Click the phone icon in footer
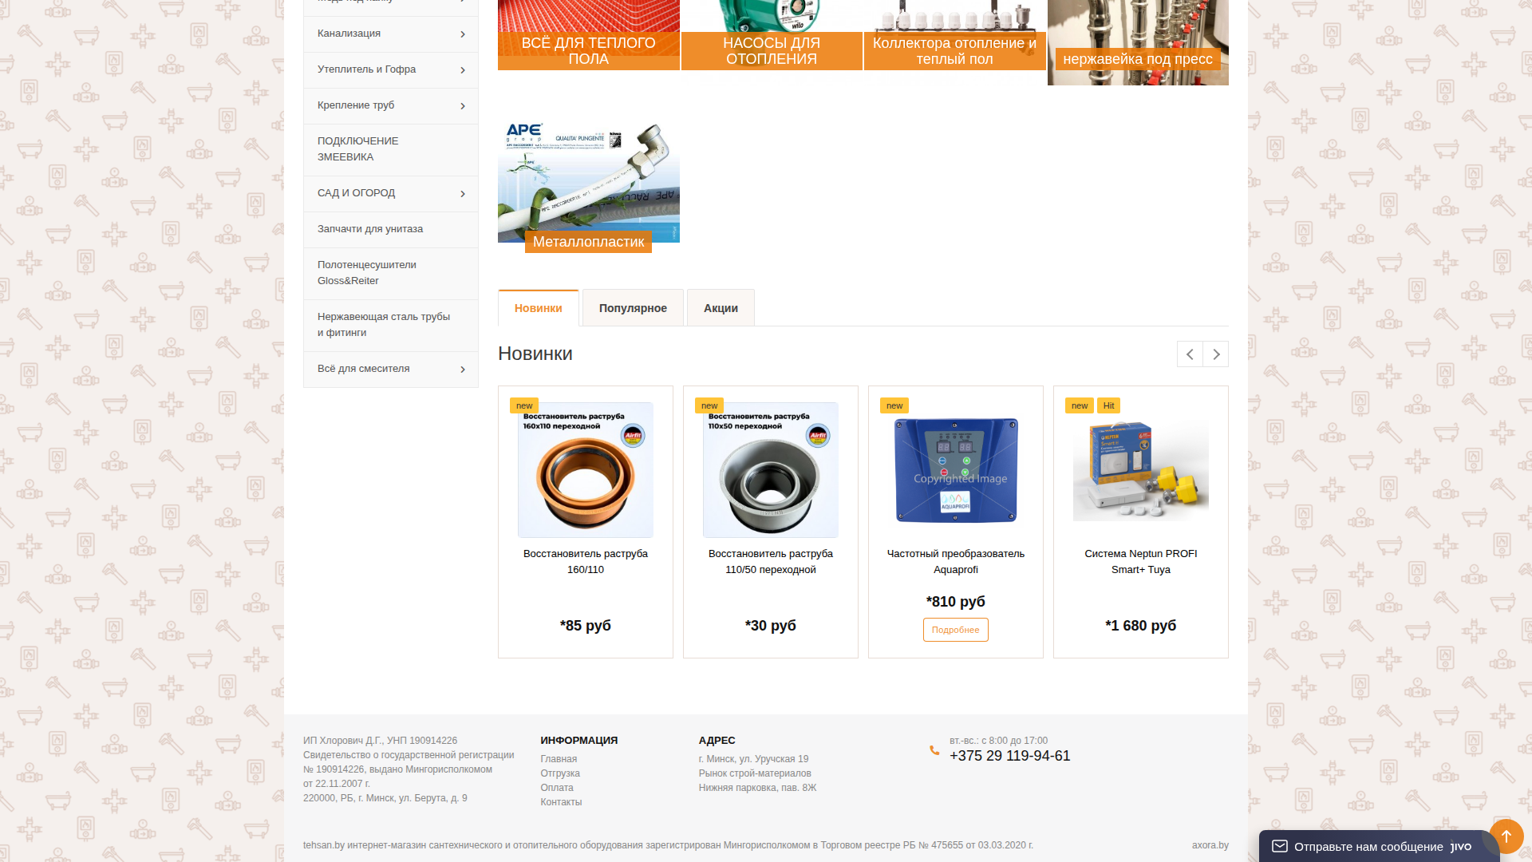 [934, 750]
